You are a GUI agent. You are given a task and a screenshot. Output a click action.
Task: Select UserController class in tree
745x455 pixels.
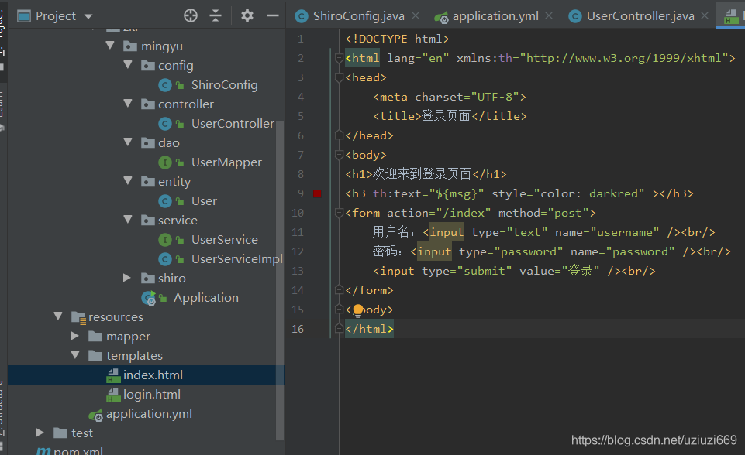click(x=233, y=123)
